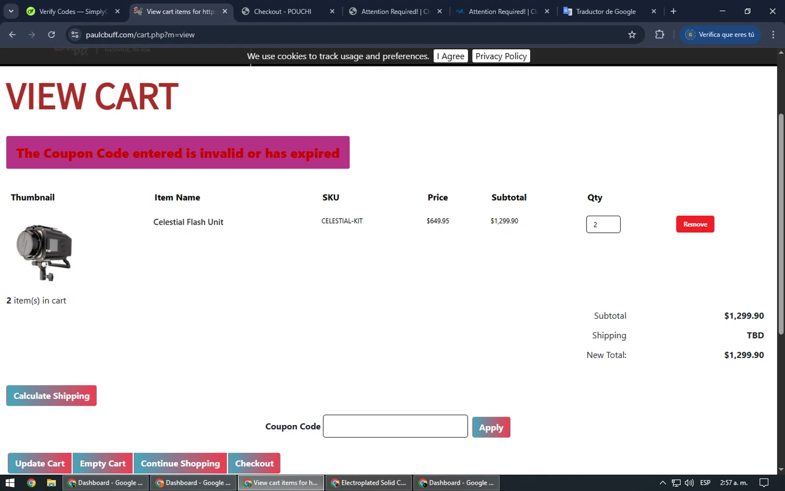The image size is (785, 491).
Task: Switch to Electroplated Solid C... taskbar window
Action: pyautogui.click(x=369, y=483)
